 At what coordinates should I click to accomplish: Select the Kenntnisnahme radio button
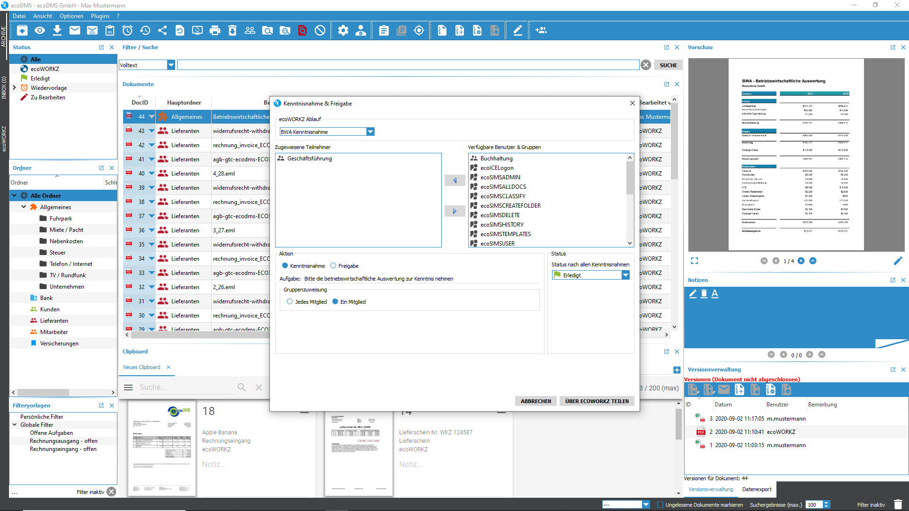pos(285,266)
